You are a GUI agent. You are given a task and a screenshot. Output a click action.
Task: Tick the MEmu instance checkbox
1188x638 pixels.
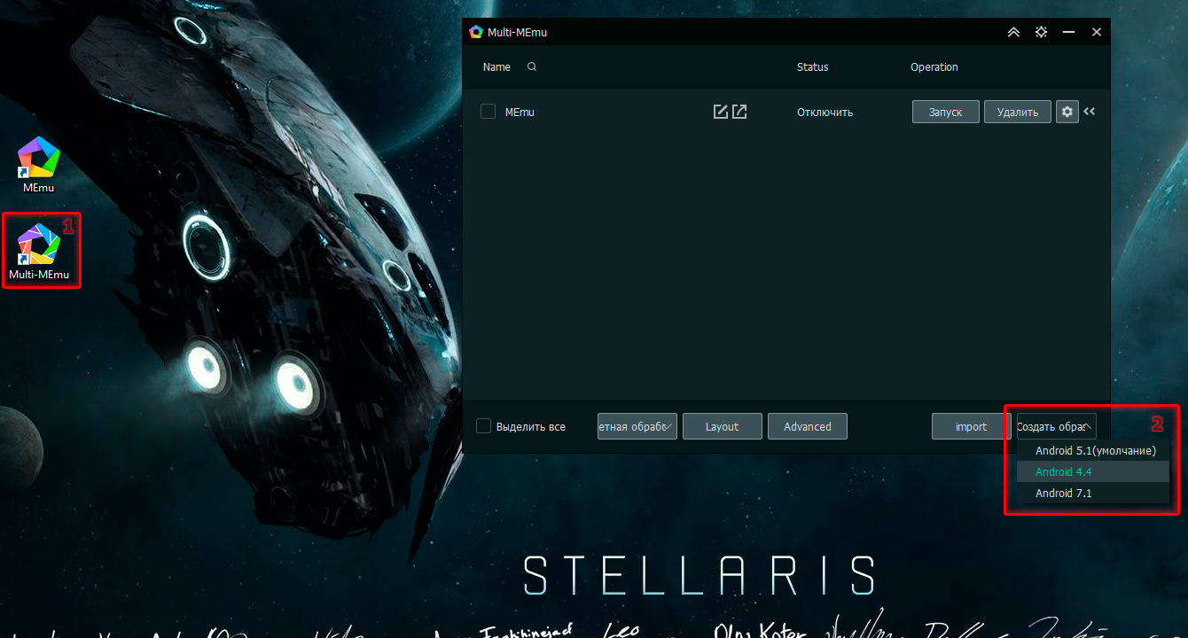click(488, 112)
